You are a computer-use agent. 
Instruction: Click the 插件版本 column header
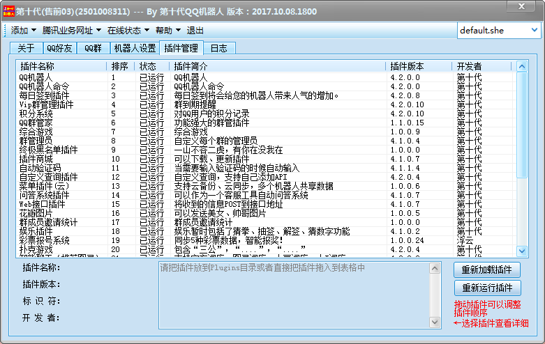tap(419, 66)
